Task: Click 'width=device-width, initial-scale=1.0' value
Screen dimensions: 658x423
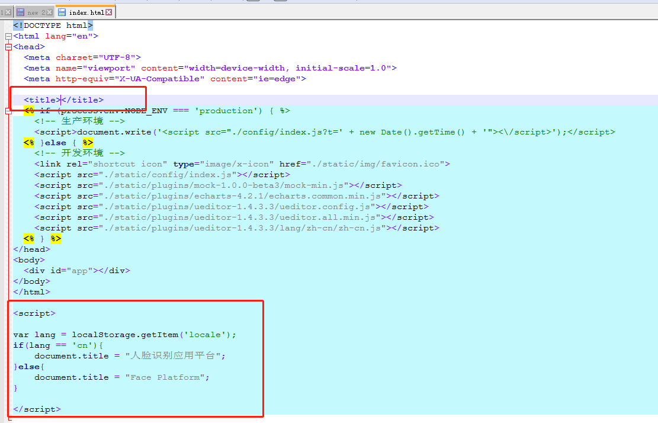Action: tap(287, 68)
